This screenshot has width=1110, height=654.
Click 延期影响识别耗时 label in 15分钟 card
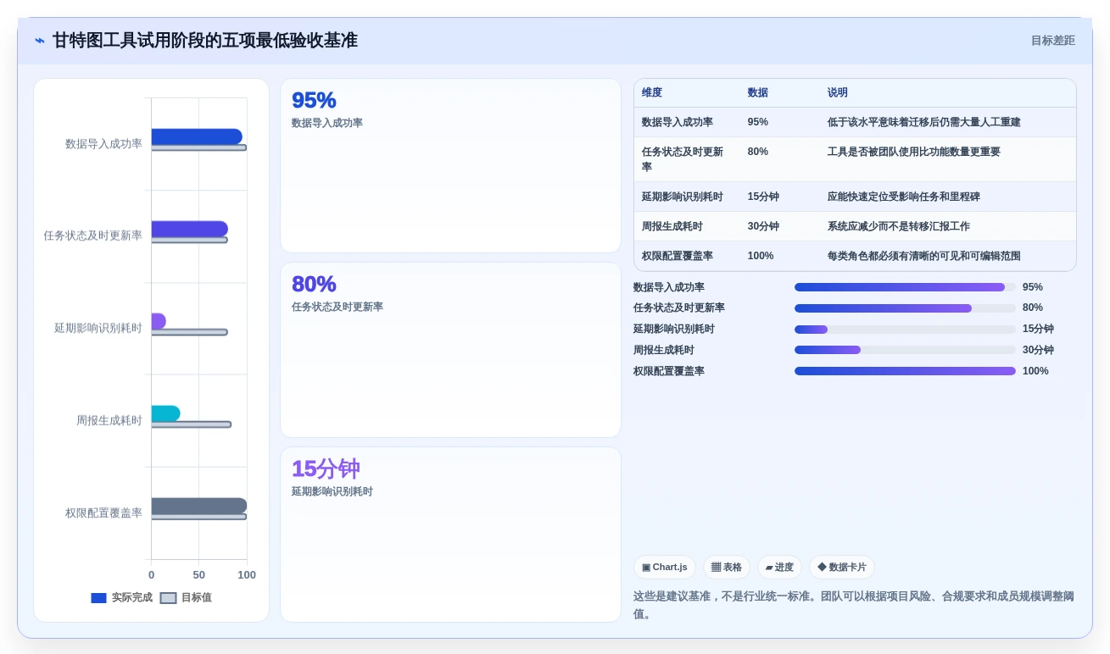pos(332,491)
